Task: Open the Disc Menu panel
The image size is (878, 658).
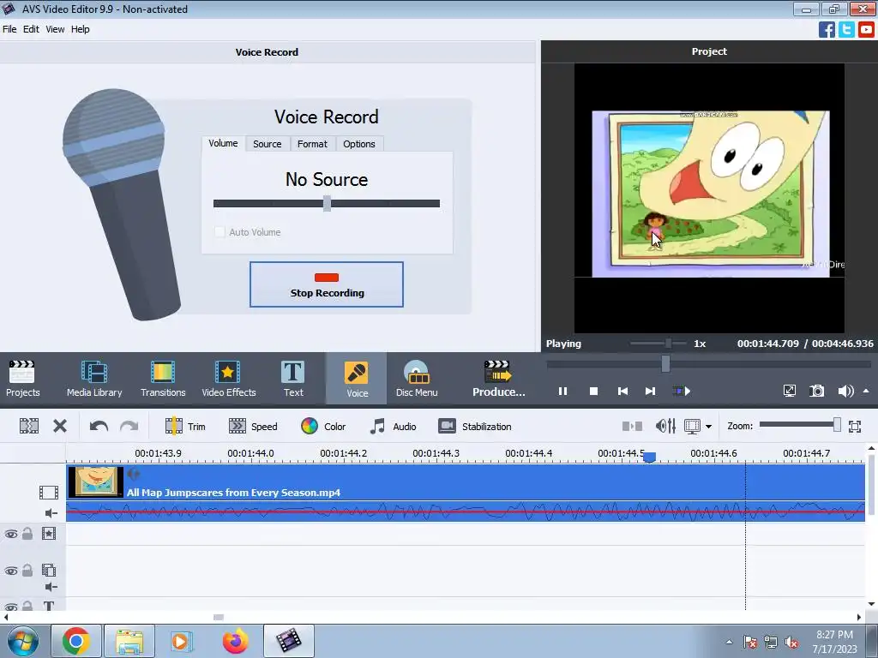Action: coord(417,379)
